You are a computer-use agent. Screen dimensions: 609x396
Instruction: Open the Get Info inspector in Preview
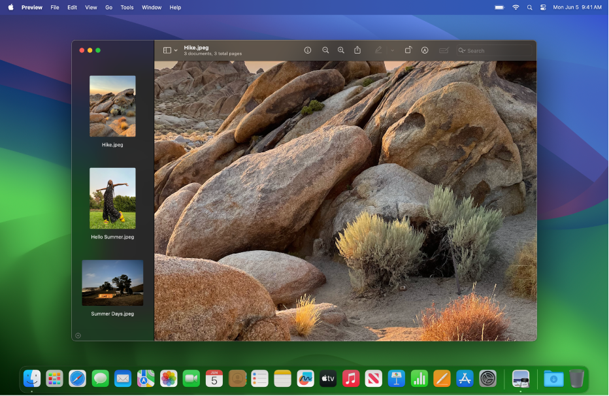pyautogui.click(x=308, y=50)
